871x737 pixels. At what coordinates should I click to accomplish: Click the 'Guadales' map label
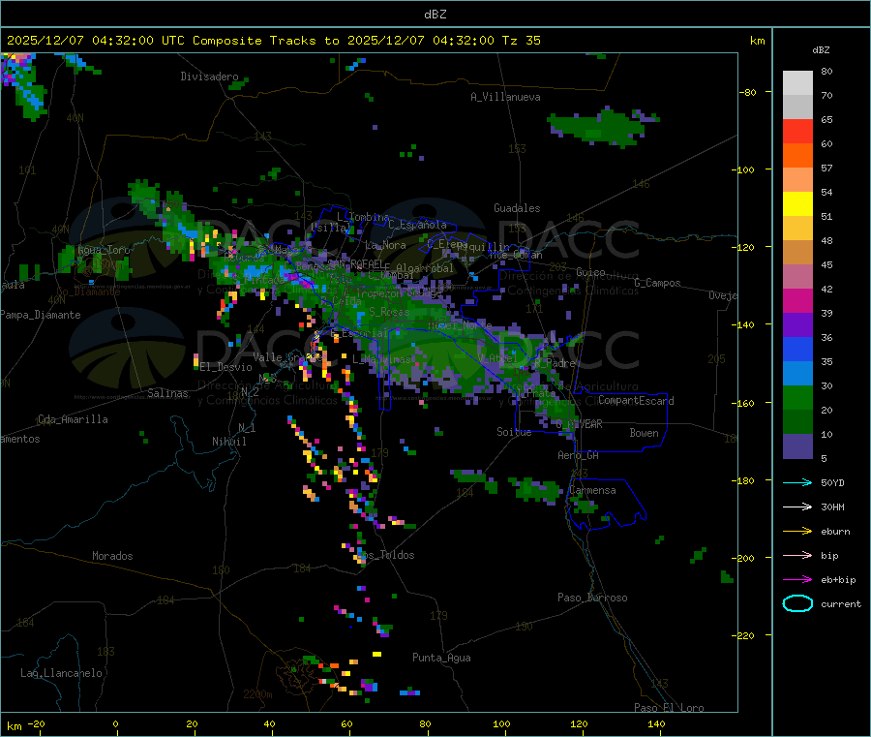(517, 208)
